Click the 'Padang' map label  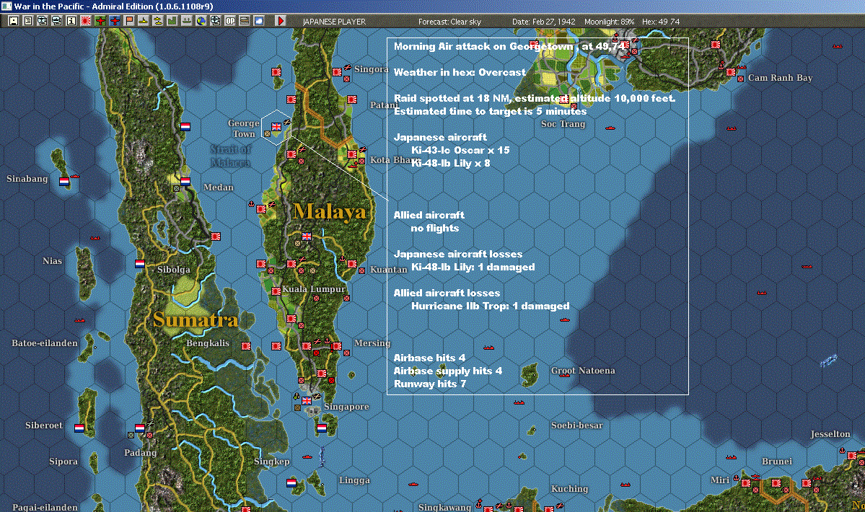(140, 452)
